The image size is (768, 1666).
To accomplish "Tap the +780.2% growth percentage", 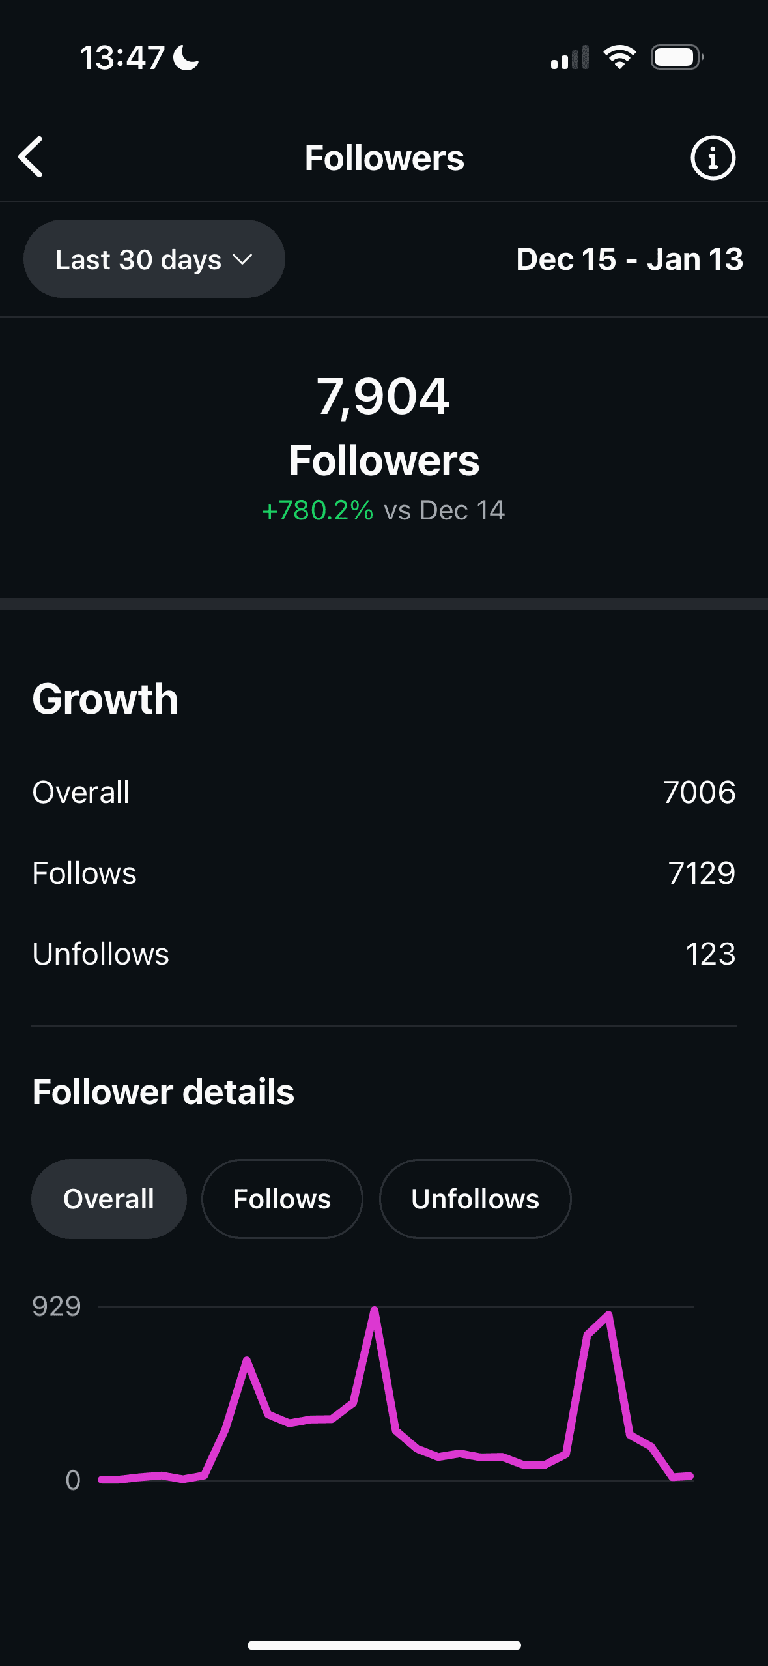I will pyautogui.click(x=317, y=510).
